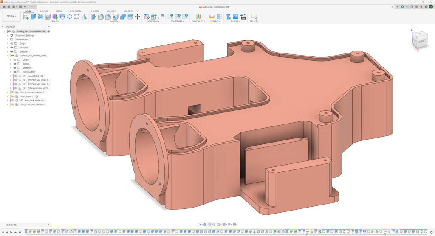Select the Mirror tool

point(84,17)
